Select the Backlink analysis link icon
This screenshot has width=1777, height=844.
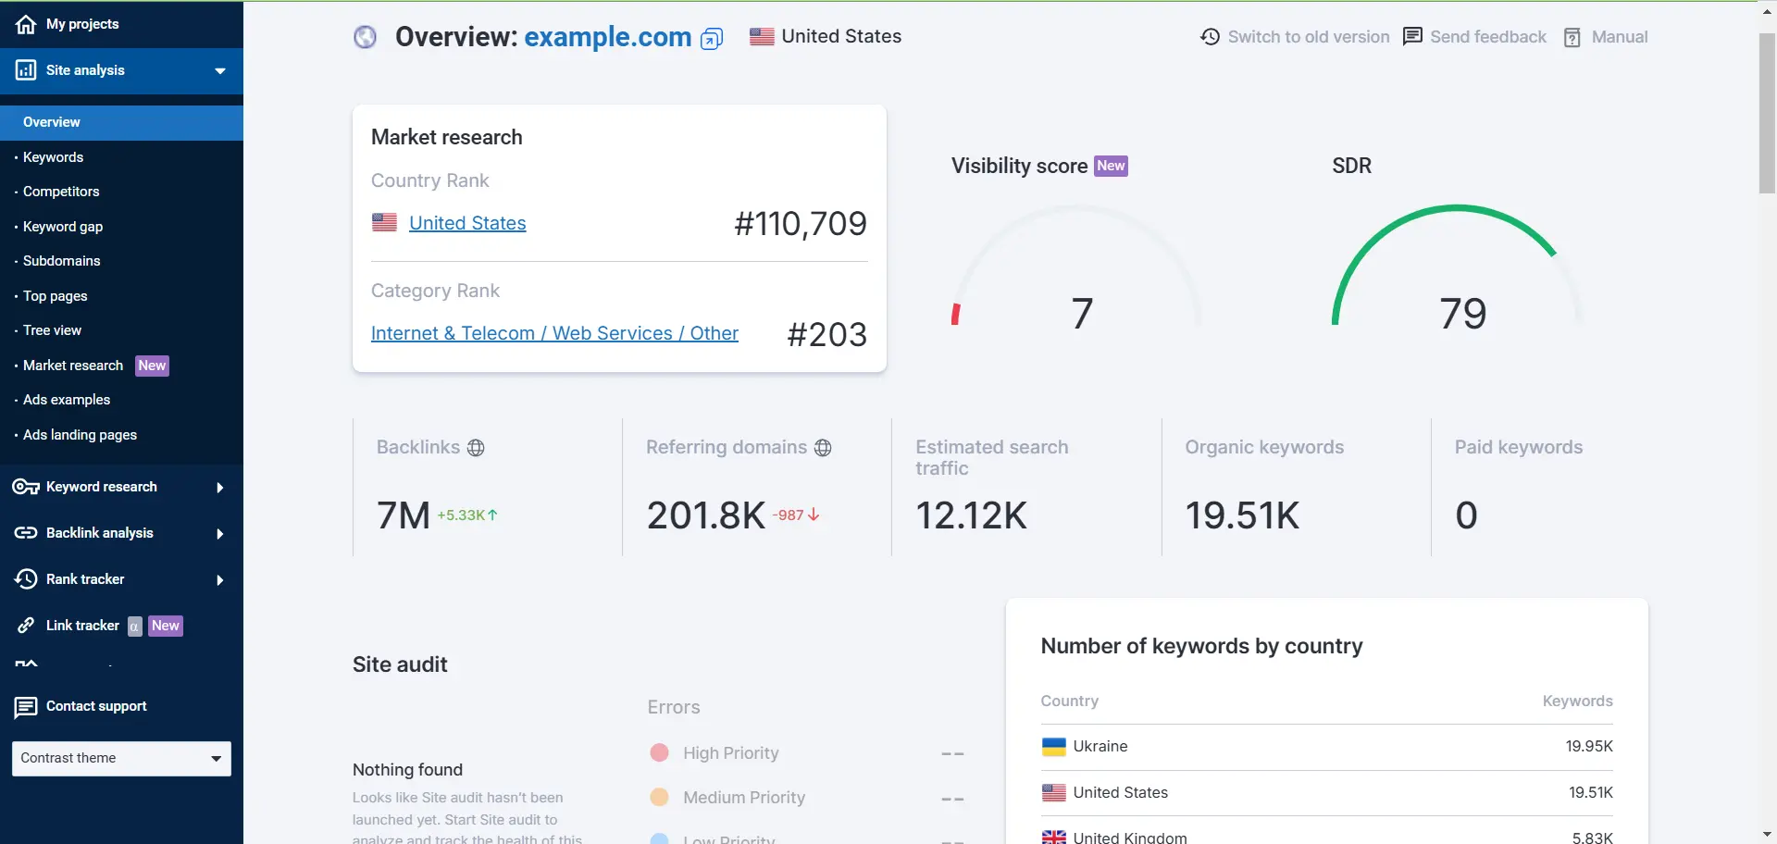[25, 532]
